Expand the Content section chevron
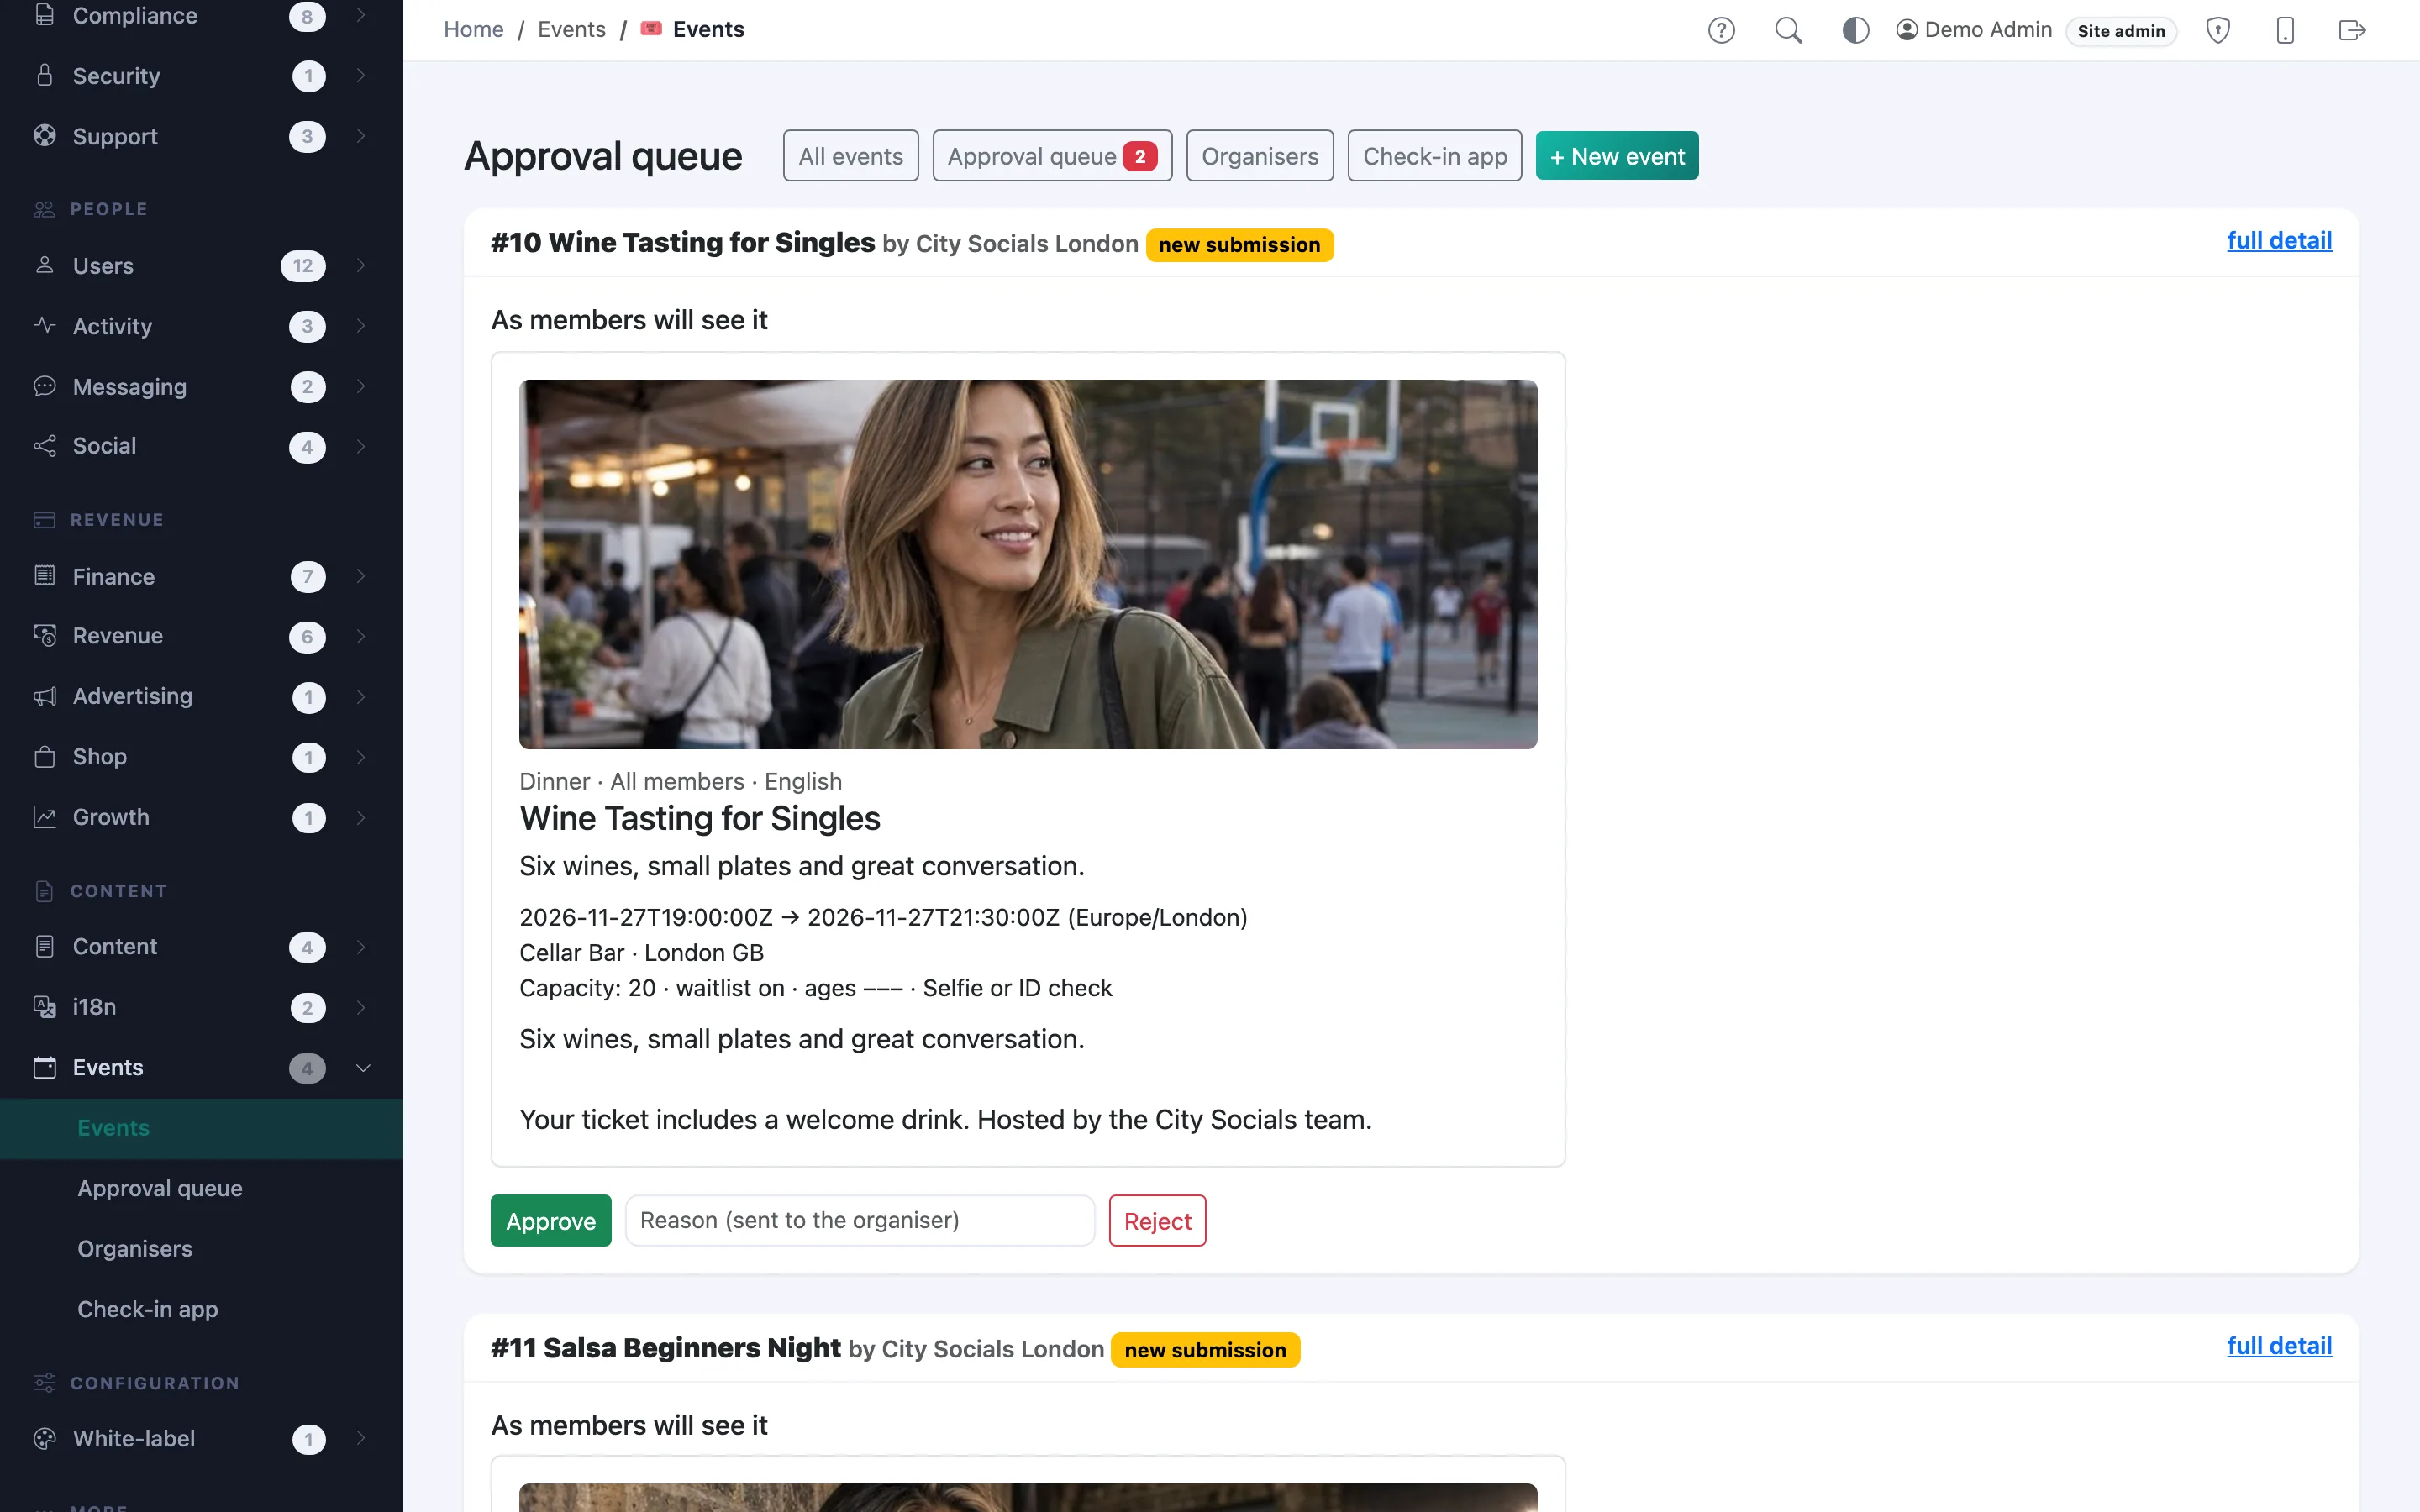Image resolution: width=2420 pixels, height=1512 pixels. point(361,947)
